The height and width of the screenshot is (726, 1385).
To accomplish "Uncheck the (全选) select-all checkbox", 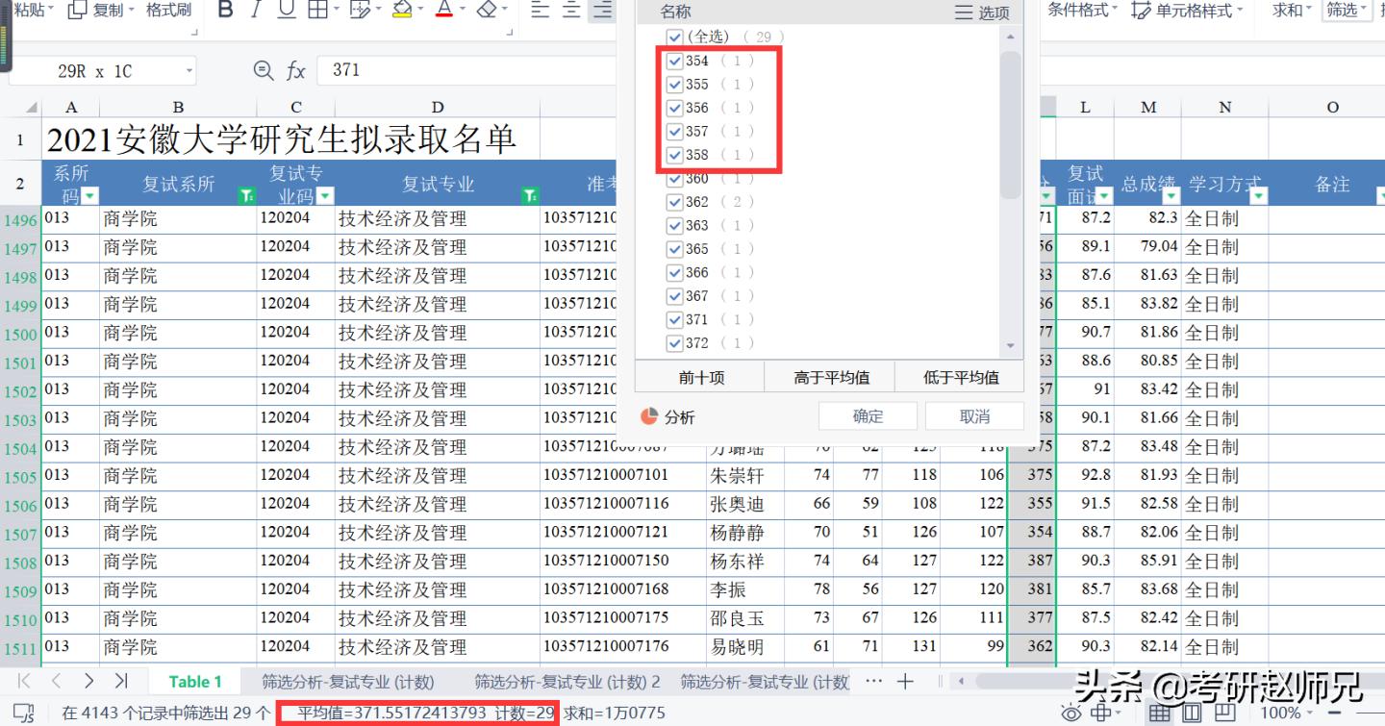I will 674,37.
